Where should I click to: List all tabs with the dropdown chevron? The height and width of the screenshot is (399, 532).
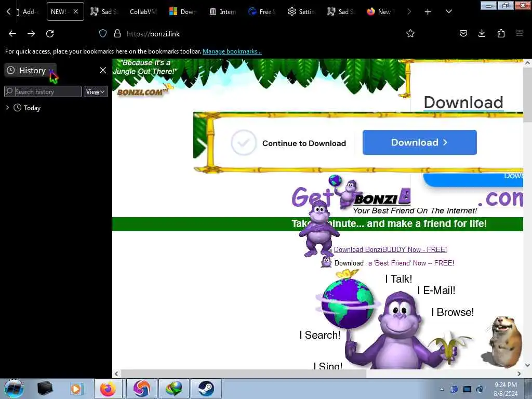pos(448,12)
